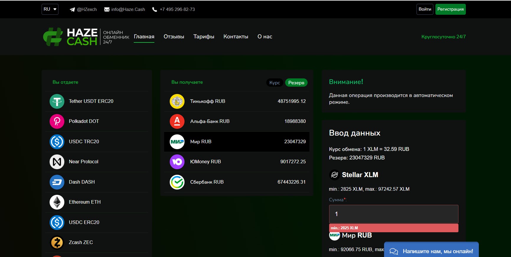This screenshot has width=511, height=257.
Task: Click the Tether USDT ERC20 coin icon
Action: tap(57, 101)
